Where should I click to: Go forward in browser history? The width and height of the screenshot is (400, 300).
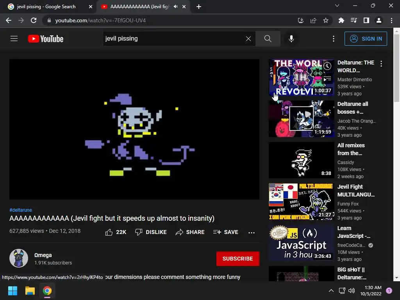point(21,20)
